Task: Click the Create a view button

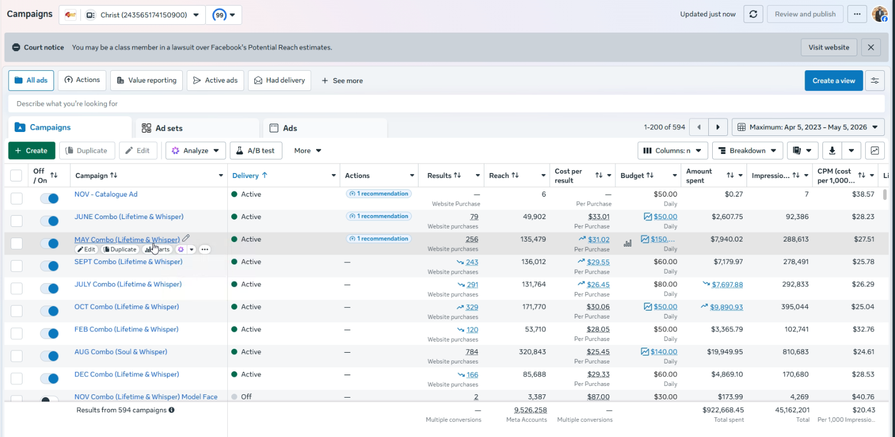Action: point(834,80)
